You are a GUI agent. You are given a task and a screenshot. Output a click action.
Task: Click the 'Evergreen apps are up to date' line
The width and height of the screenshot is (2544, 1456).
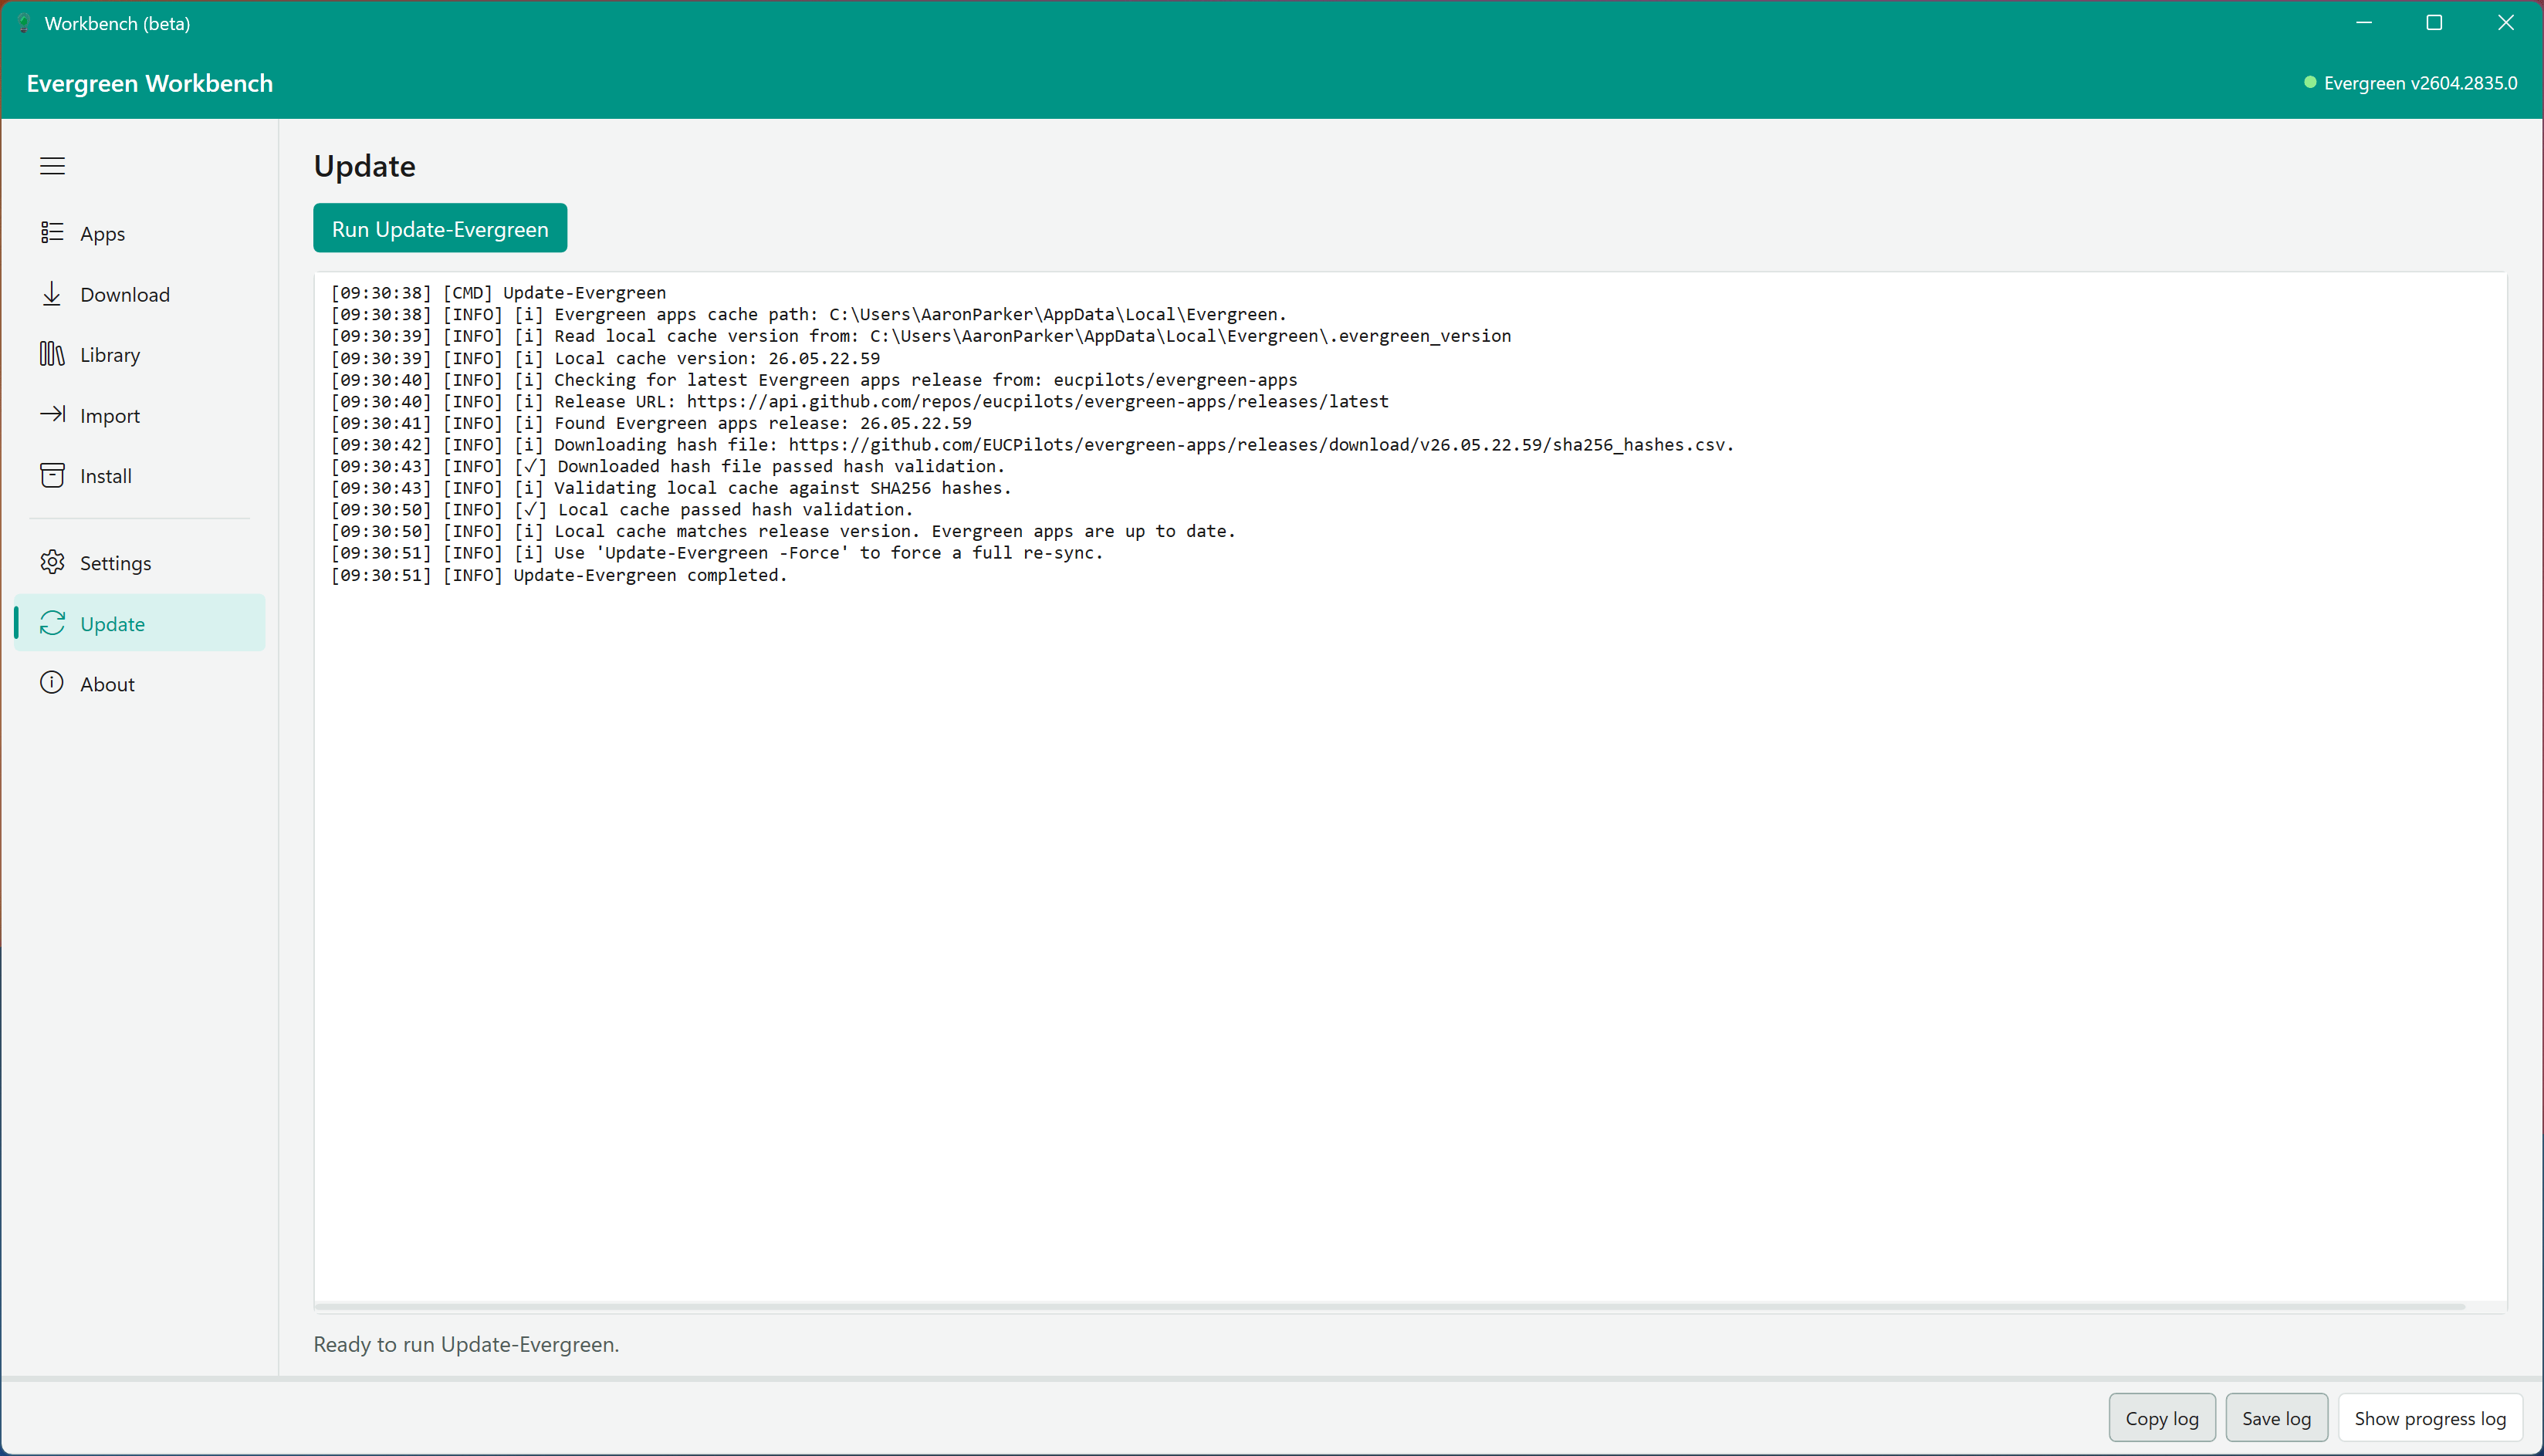[x=783, y=531]
